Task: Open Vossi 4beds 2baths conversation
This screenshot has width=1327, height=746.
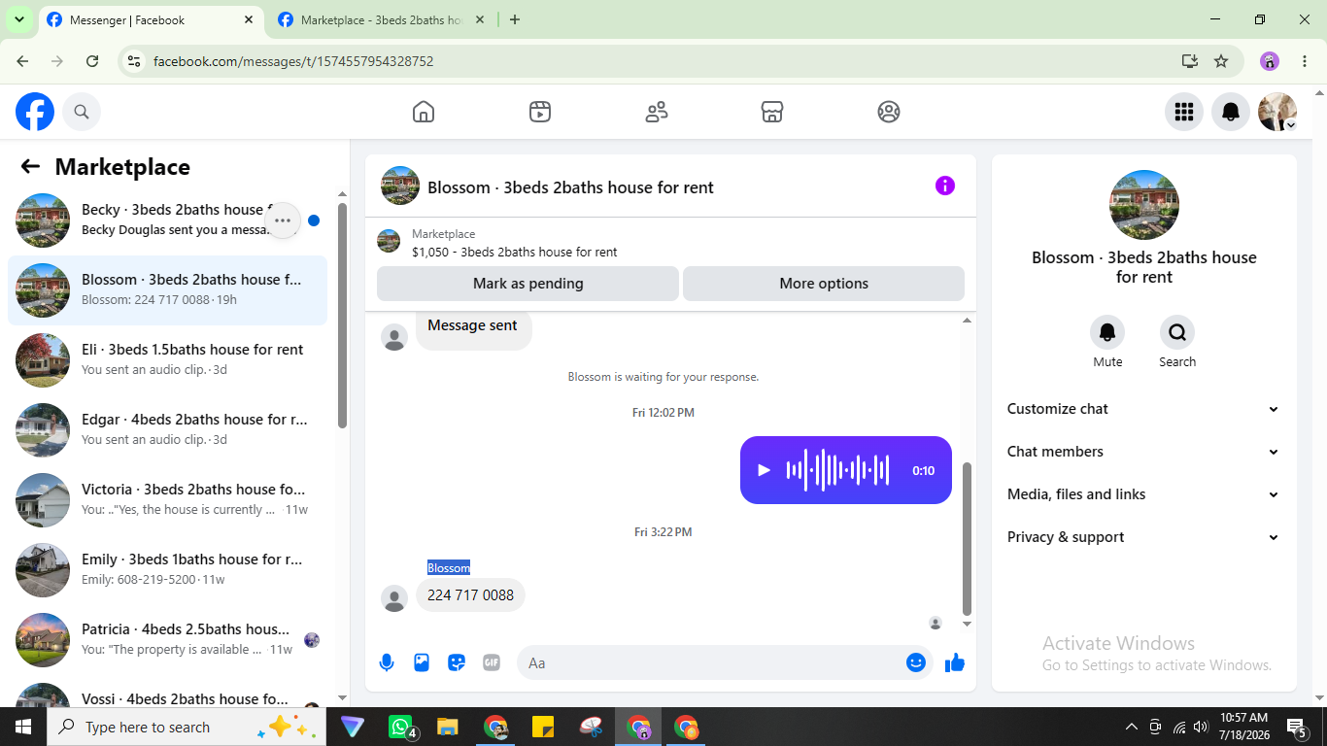Action: (167, 691)
